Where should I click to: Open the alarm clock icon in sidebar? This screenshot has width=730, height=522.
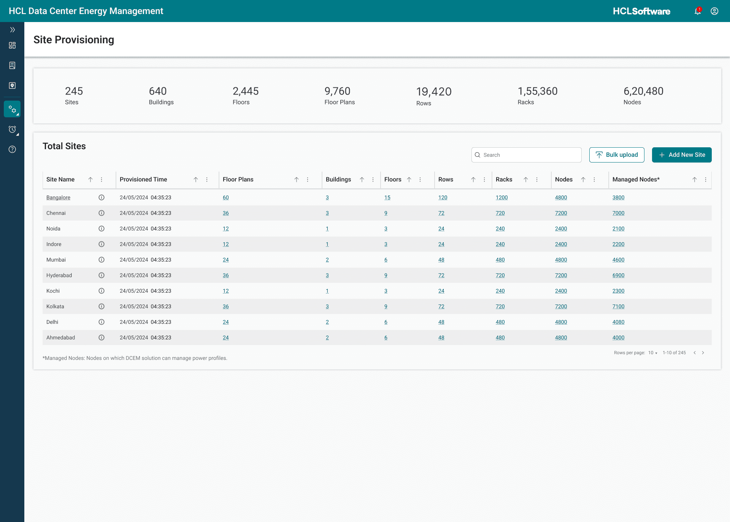click(x=12, y=129)
